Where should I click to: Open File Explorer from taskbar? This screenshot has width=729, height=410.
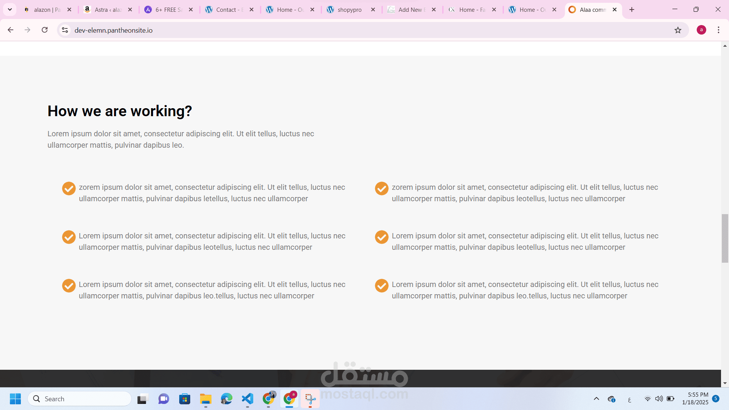(205, 399)
